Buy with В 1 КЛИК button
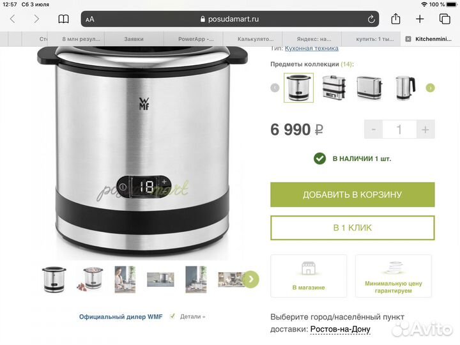 coord(352,228)
